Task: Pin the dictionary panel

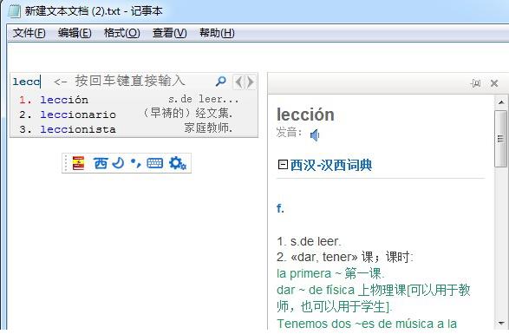Action: pos(475,83)
